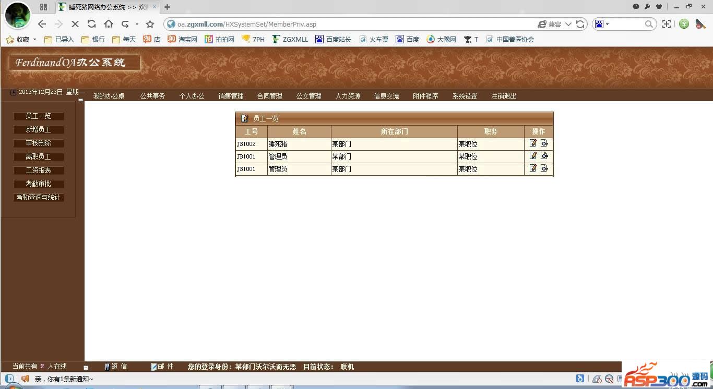Open the 信息交流 menu
This screenshot has height=389, width=713.
[386, 96]
